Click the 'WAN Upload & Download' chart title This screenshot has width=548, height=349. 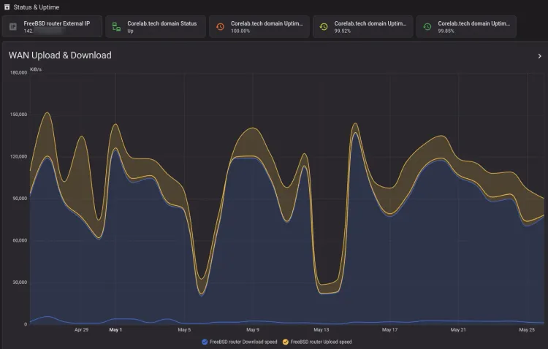pyautogui.click(x=60, y=55)
